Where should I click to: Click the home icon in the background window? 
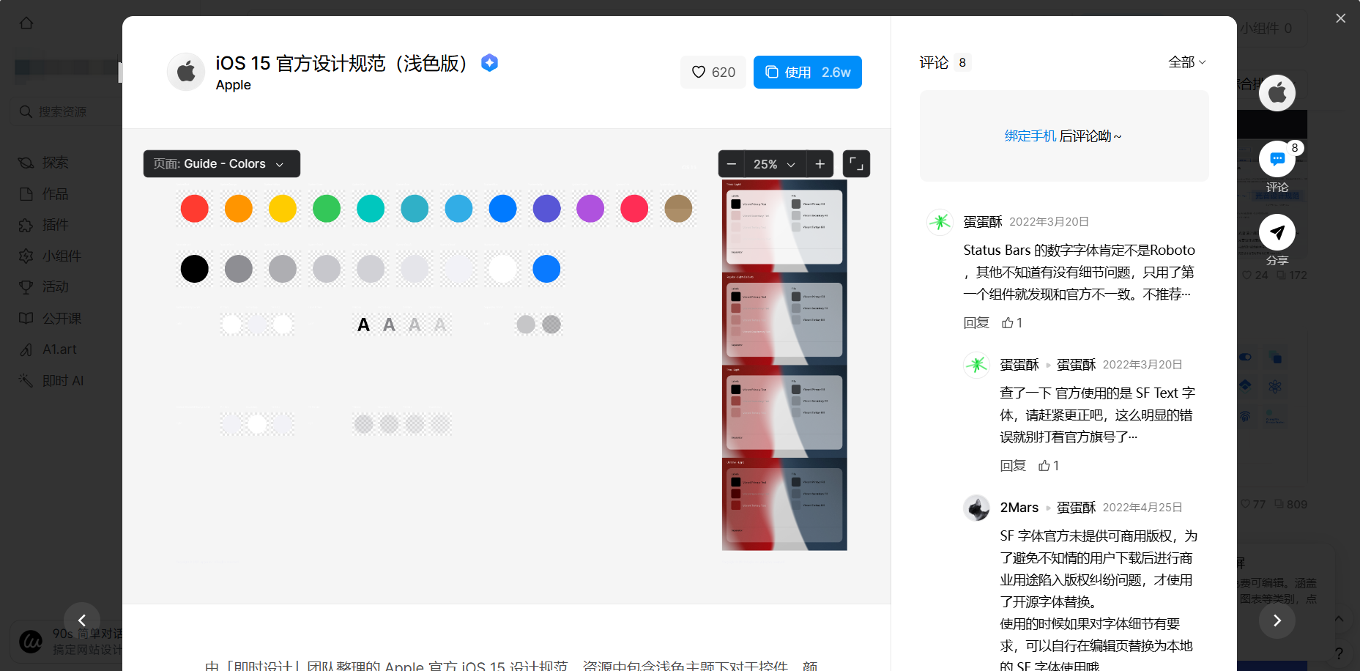(26, 23)
